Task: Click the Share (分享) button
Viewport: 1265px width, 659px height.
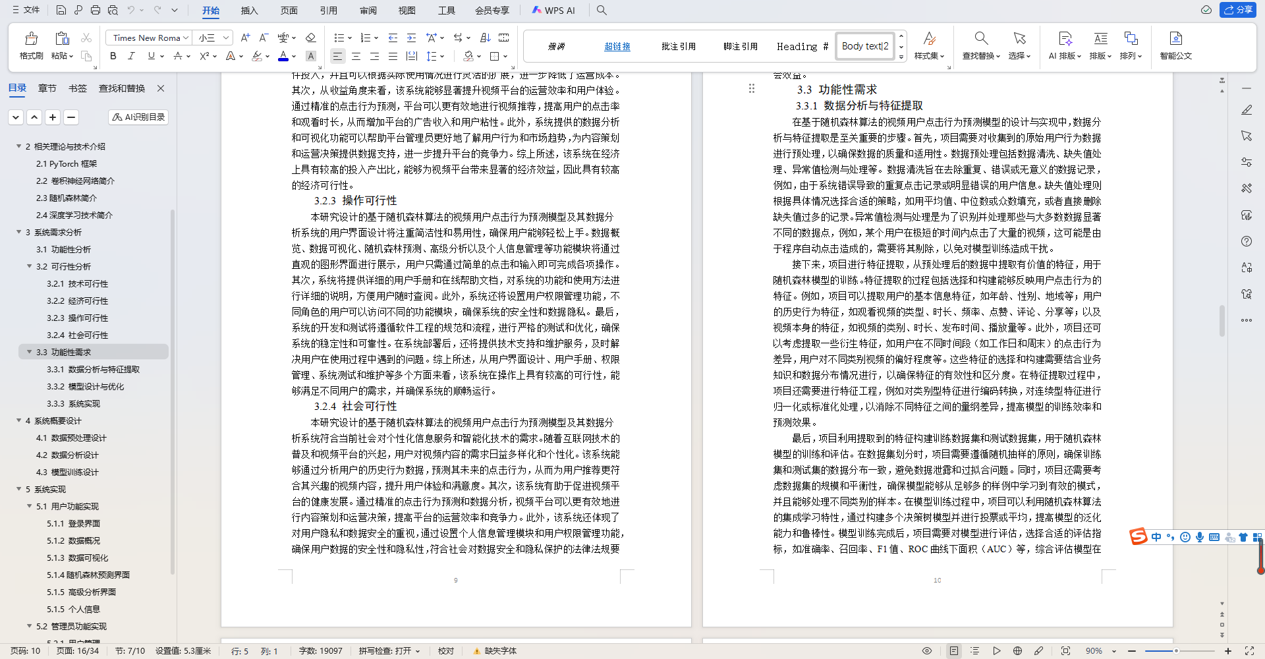Action: [x=1238, y=10]
